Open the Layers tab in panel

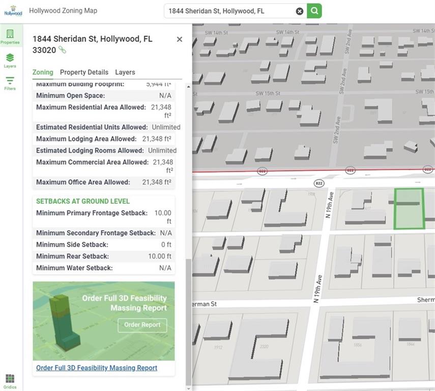tap(125, 72)
